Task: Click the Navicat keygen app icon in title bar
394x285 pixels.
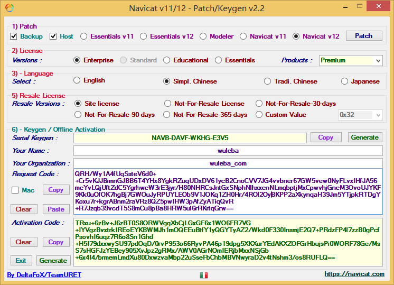Action: click(x=10, y=8)
